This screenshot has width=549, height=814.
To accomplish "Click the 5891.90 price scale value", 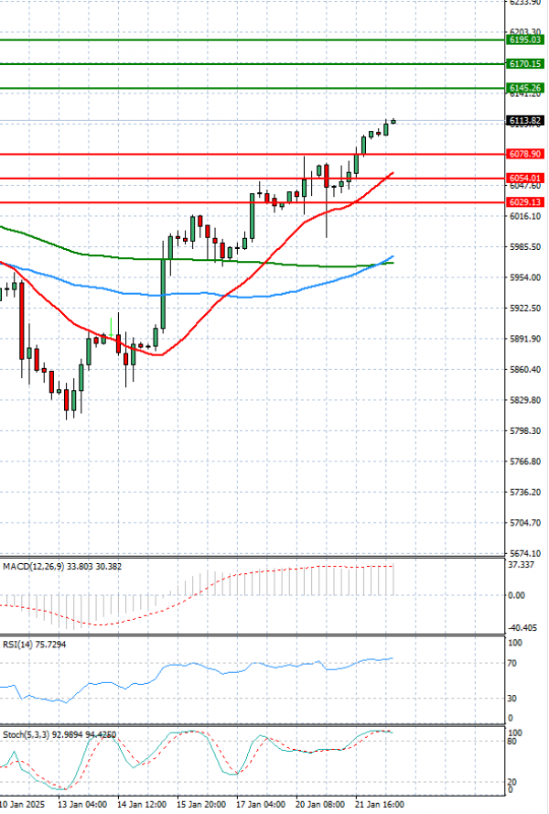I will click(x=525, y=339).
